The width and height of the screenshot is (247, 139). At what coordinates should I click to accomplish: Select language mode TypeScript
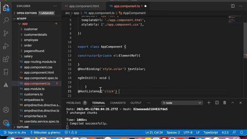click(211, 132)
